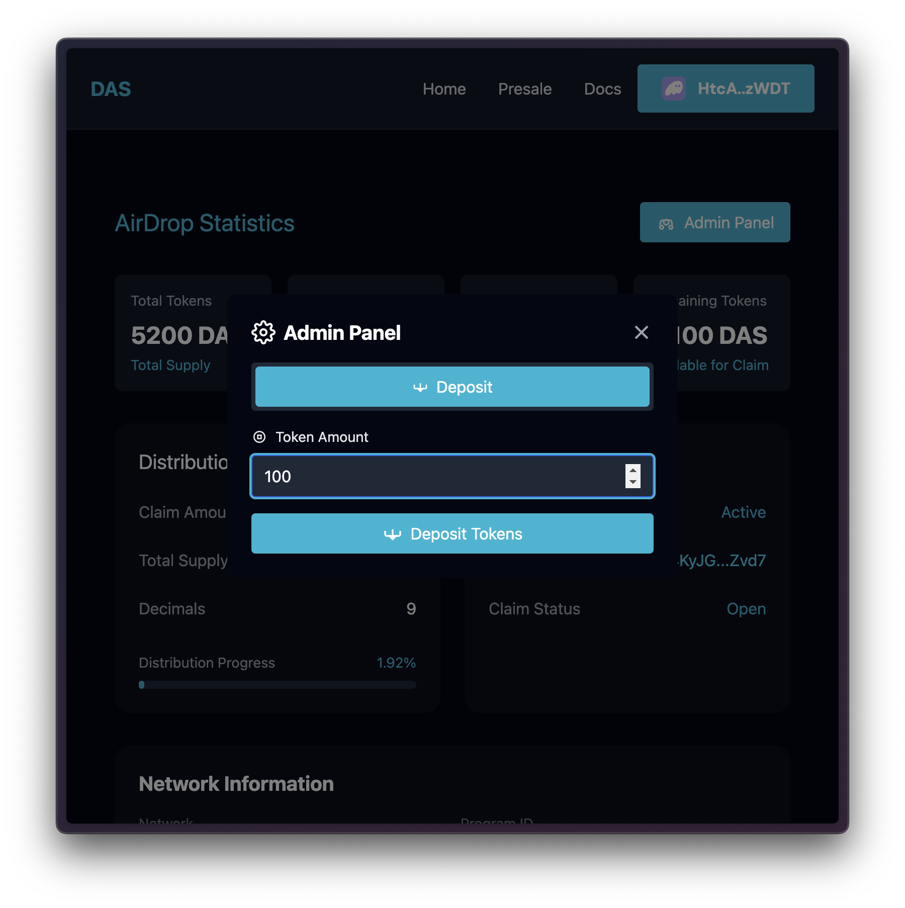Click the Distribution Progress bar

pos(277,685)
